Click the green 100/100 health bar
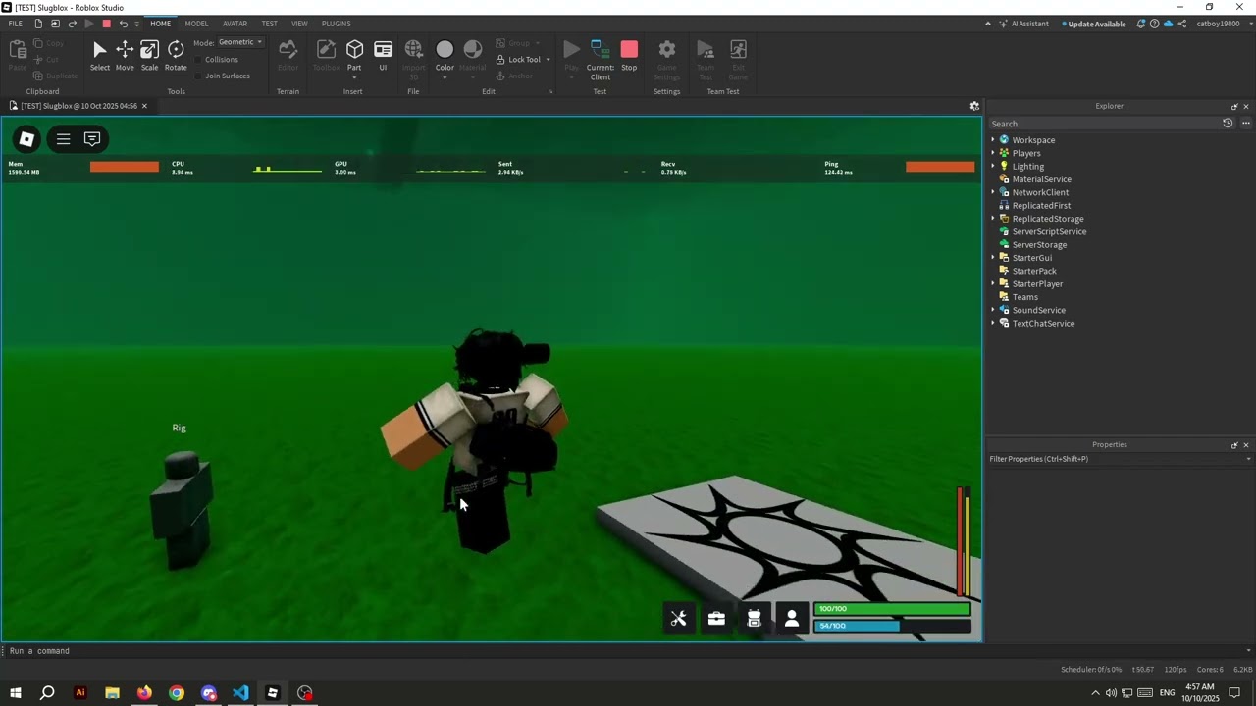Screen dimensions: 1256x706 click(x=892, y=609)
